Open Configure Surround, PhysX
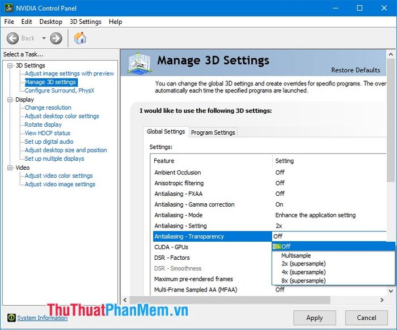 click(59, 91)
